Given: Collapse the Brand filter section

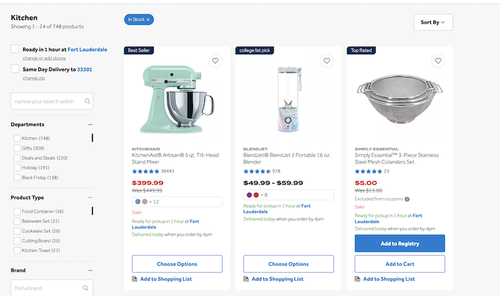Looking at the screenshot, I should click(x=90, y=271).
